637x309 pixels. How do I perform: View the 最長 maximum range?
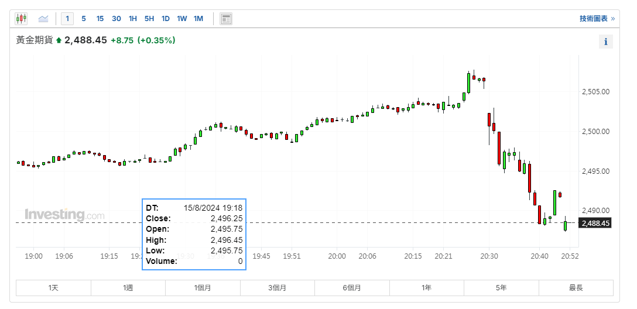click(576, 288)
